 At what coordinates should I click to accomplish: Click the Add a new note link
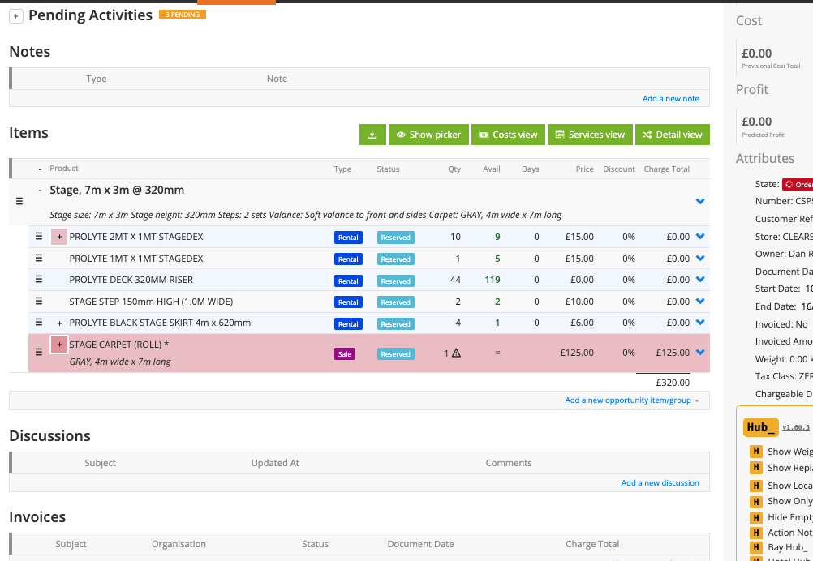tap(670, 98)
